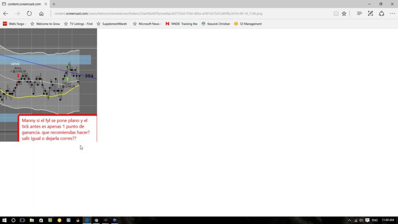
Task: Click the forward navigation arrow
Action: pos(17,14)
